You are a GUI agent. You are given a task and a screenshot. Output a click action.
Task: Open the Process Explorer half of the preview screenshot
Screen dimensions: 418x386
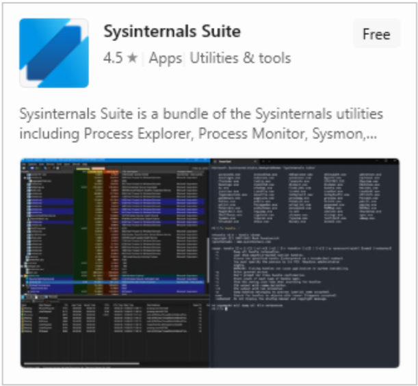pos(116,263)
